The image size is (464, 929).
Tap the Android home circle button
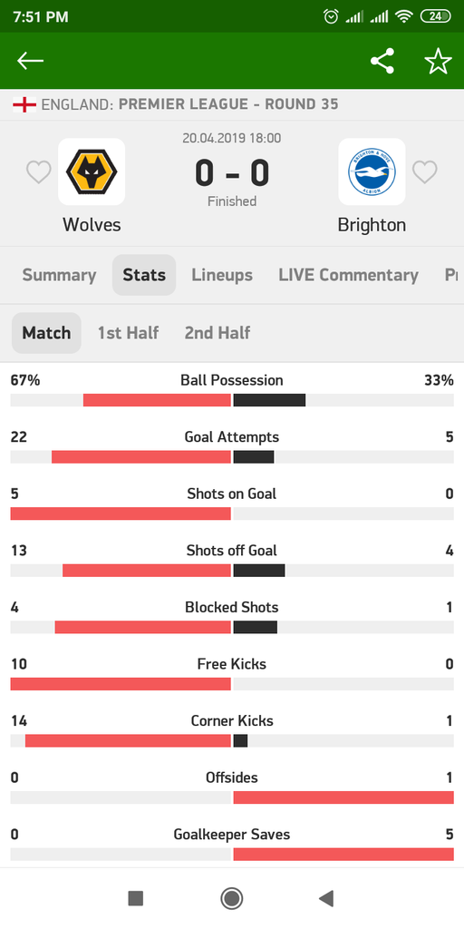[231, 898]
